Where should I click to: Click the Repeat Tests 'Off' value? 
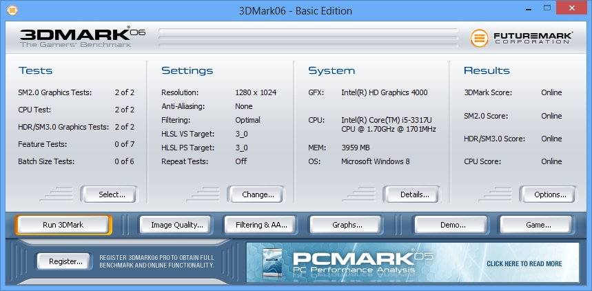point(241,161)
